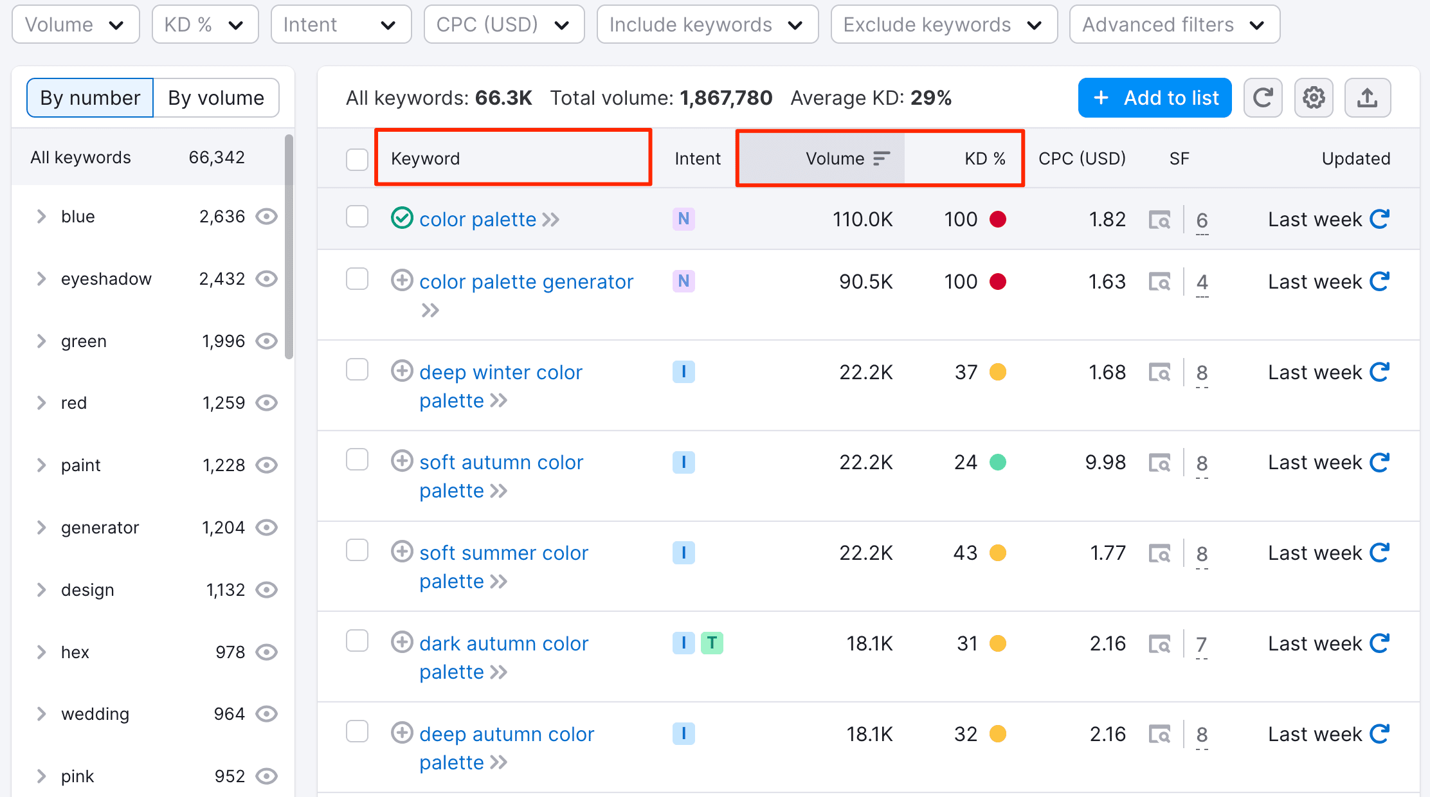
Task: Open the Volume filter dropdown
Action: click(x=75, y=24)
